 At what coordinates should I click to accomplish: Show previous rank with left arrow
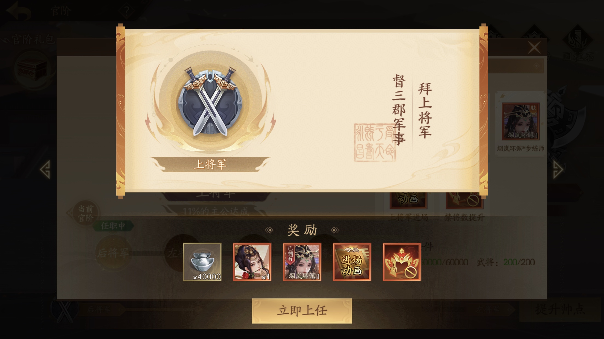[x=45, y=169]
